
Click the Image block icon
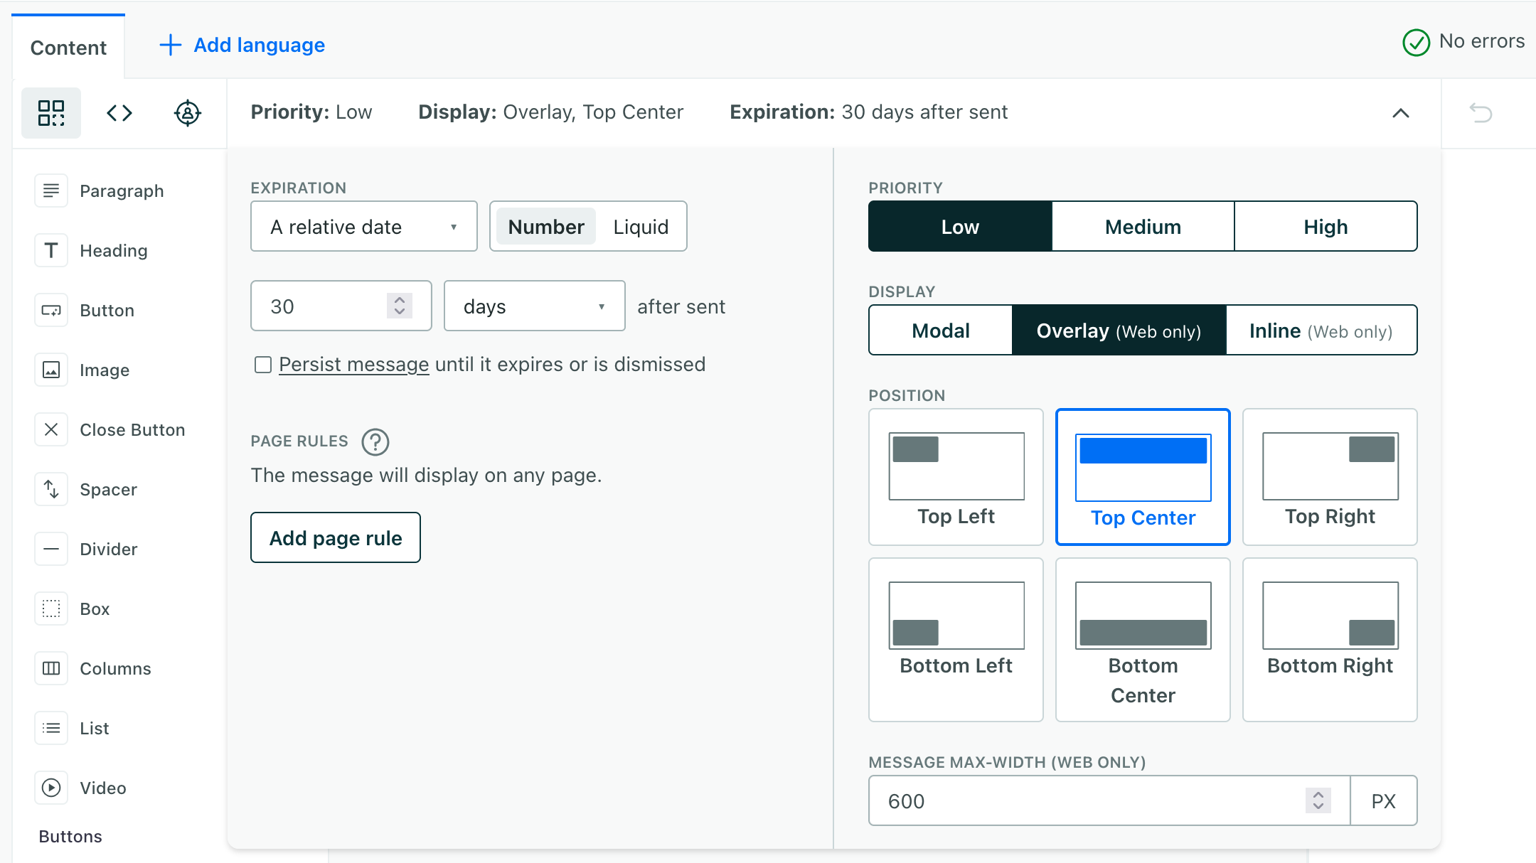[x=51, y=370]
